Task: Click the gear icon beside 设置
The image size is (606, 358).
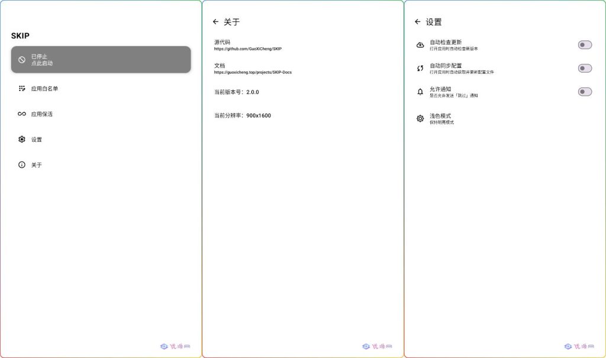Action: 22,139
